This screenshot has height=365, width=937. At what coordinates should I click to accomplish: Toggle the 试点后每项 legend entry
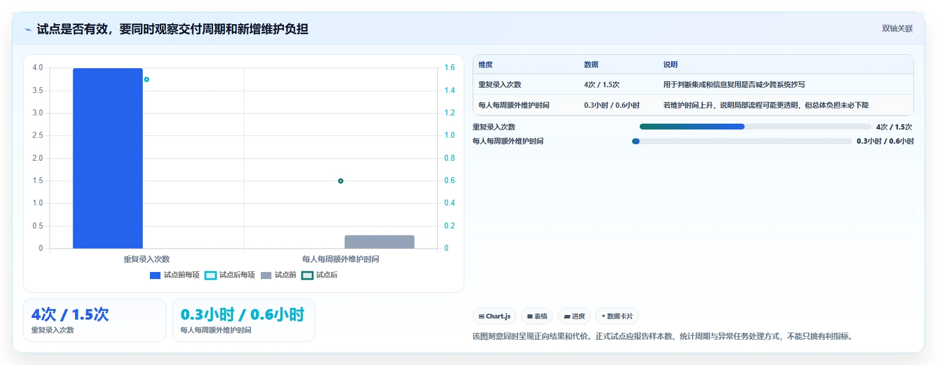(230, 275)
